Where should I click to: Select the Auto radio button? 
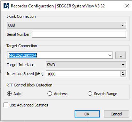pos(9,94)
